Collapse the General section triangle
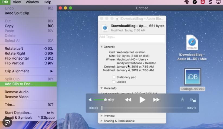This screenshot has width=223, height=129. click(x=101, y=47)
